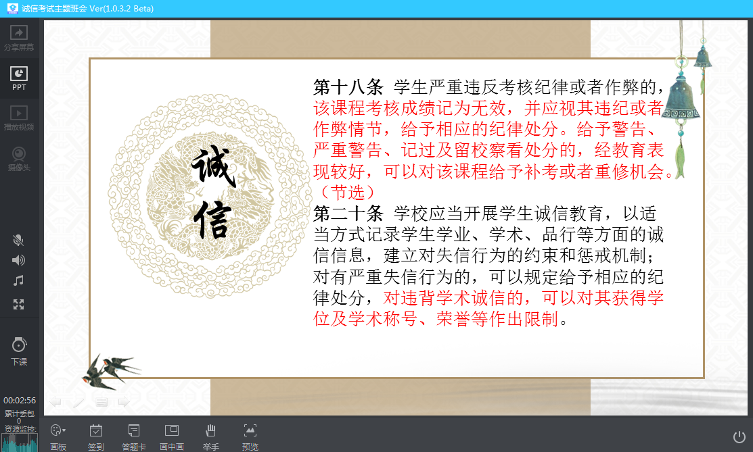Click the Sign-in (签到) calendar icon
This screenshot has height=452, width=753.
[96, 430]
